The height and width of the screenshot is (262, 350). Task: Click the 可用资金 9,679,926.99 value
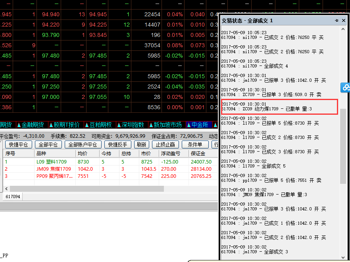point(130,136)
